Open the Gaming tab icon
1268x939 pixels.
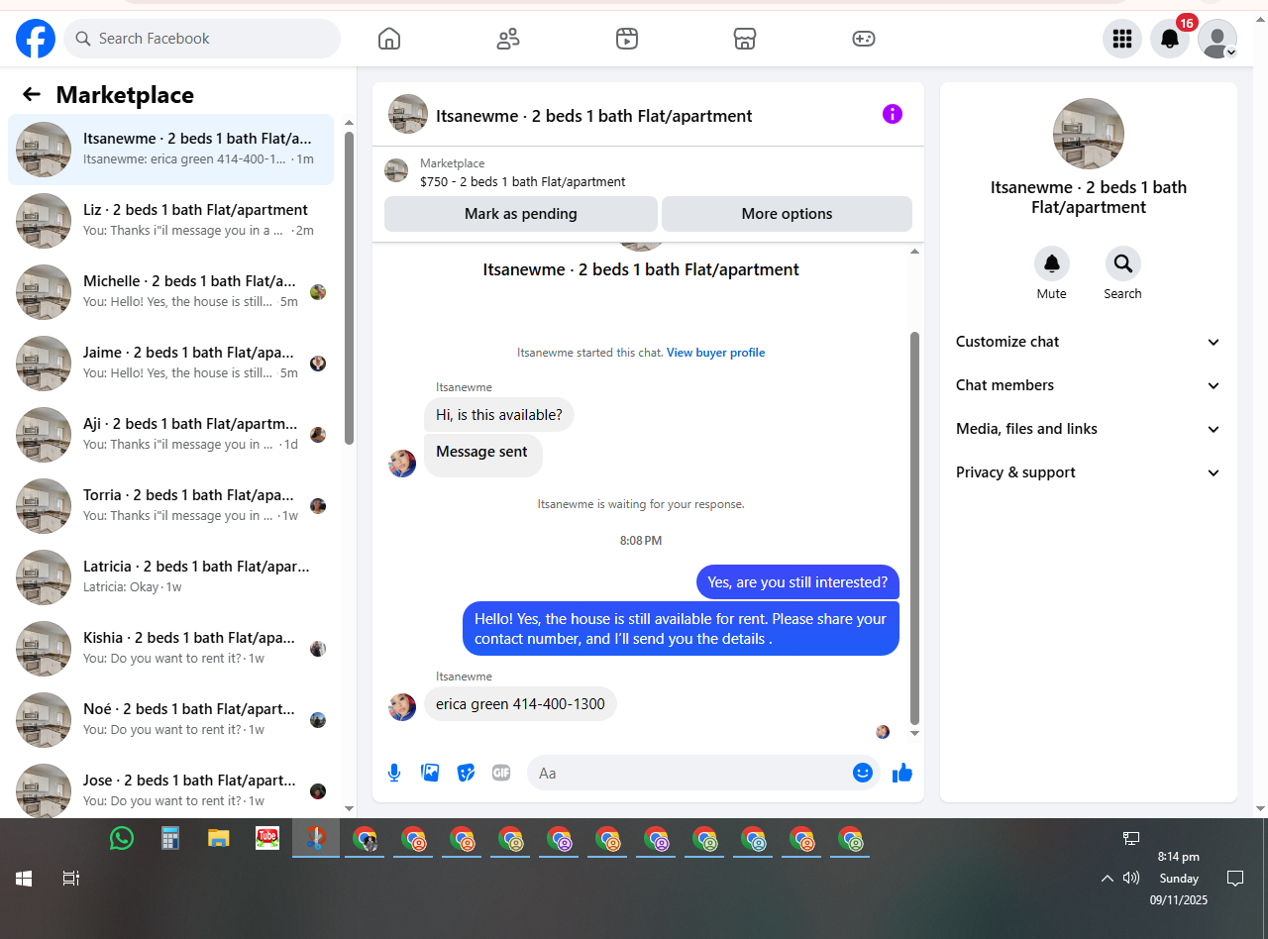(x=864, y=39)
